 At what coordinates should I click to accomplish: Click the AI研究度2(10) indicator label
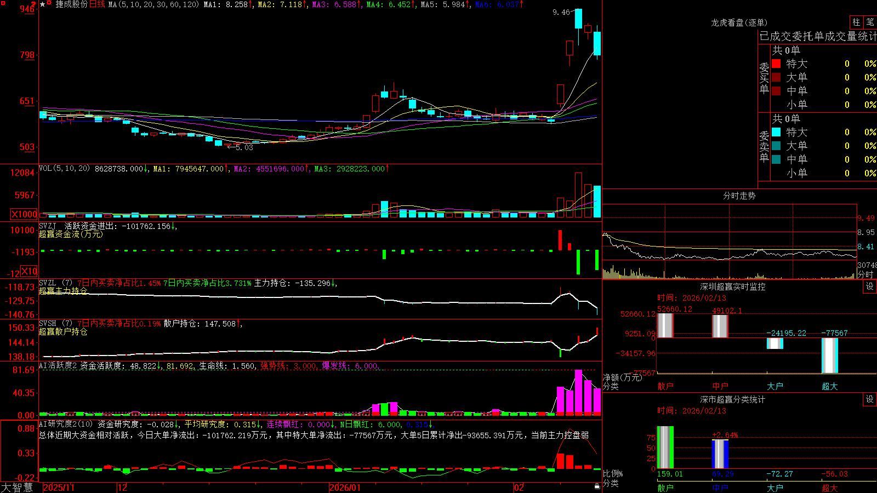pos(66,424)
